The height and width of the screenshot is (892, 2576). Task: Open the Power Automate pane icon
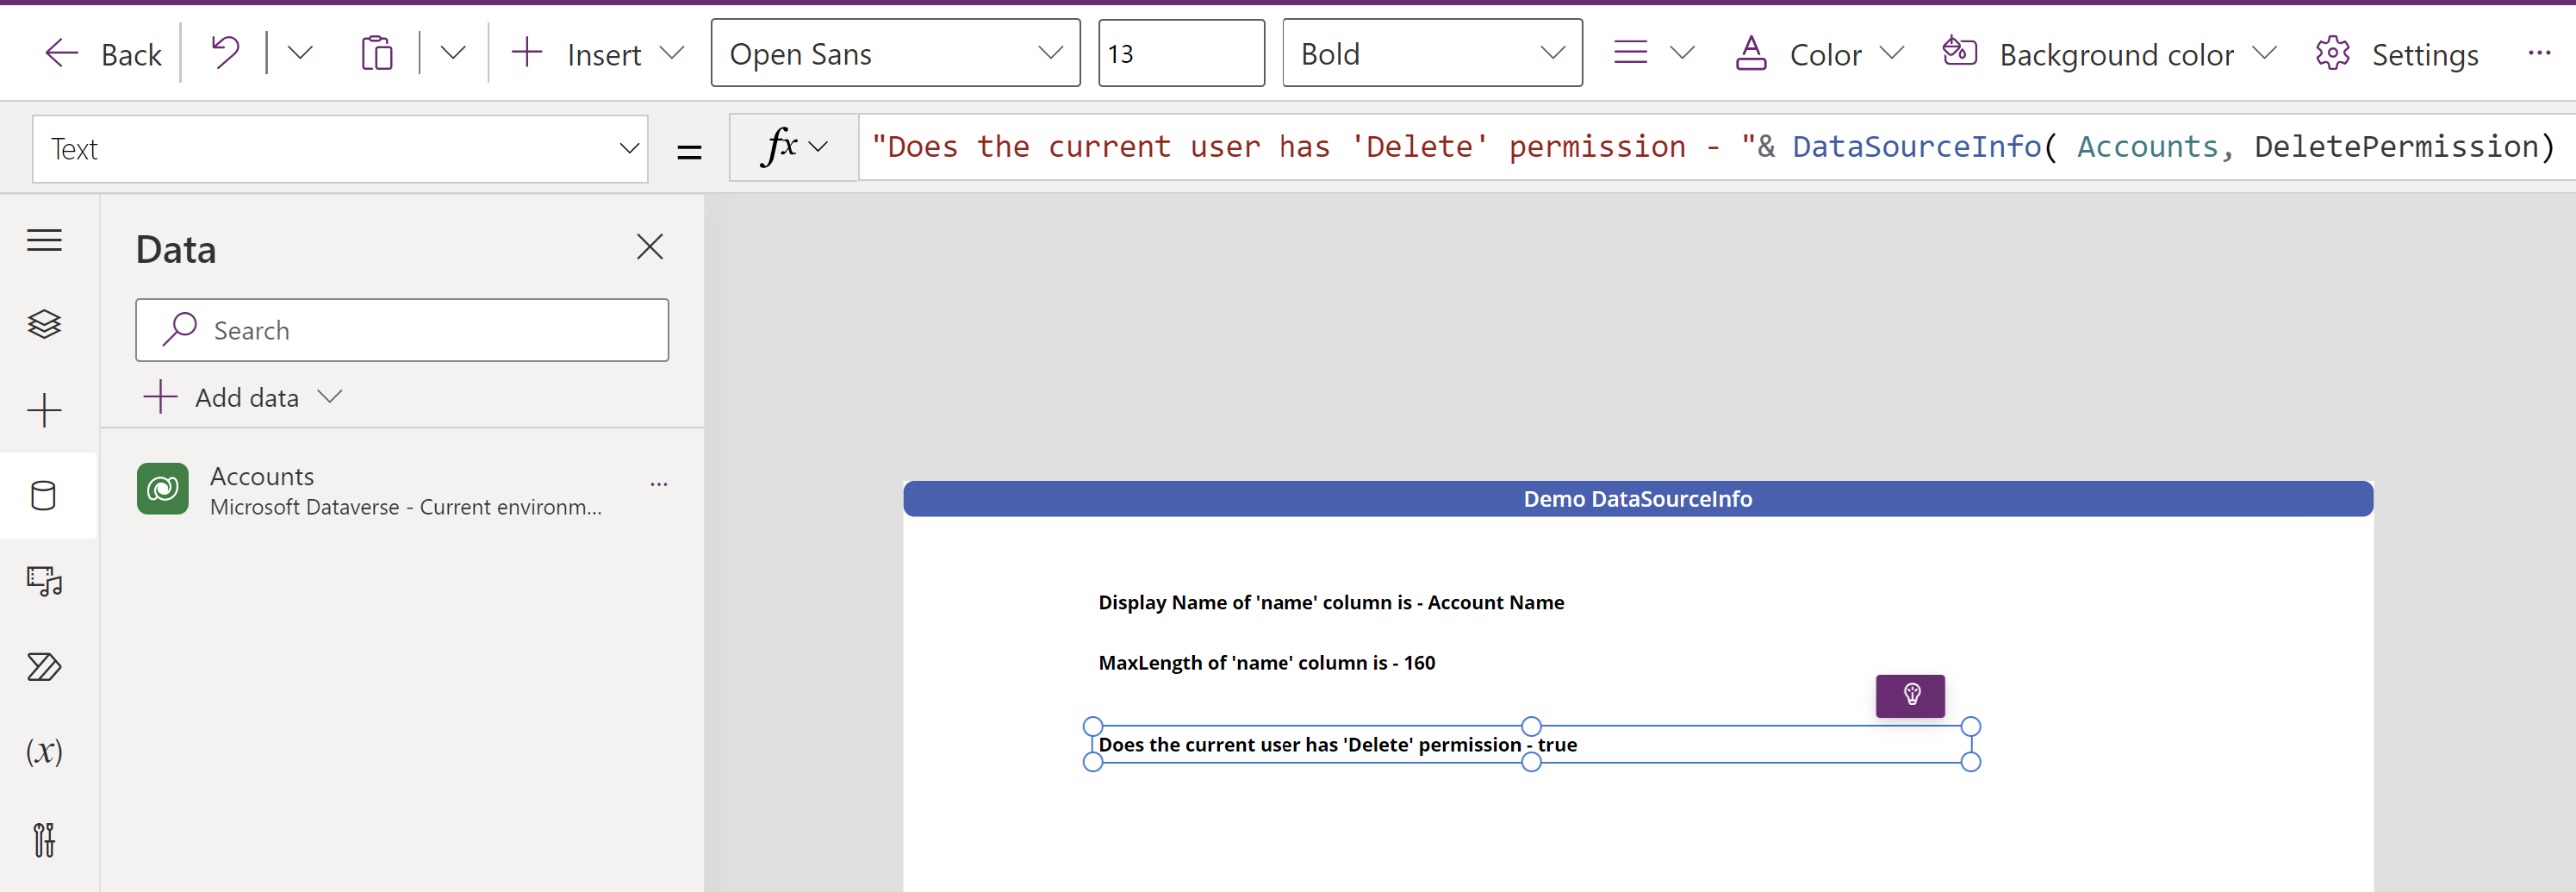tap(44, 666)
